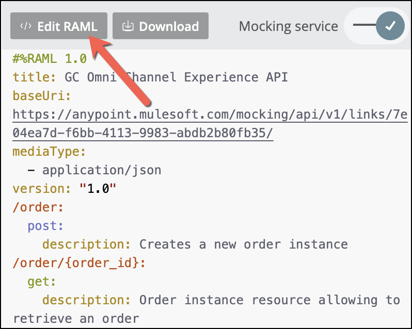Click the Mocking service label

(x=288, y=26)
